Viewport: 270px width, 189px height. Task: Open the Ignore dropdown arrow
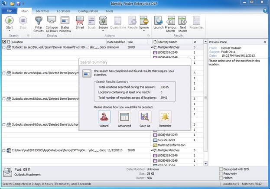(144, 31)
